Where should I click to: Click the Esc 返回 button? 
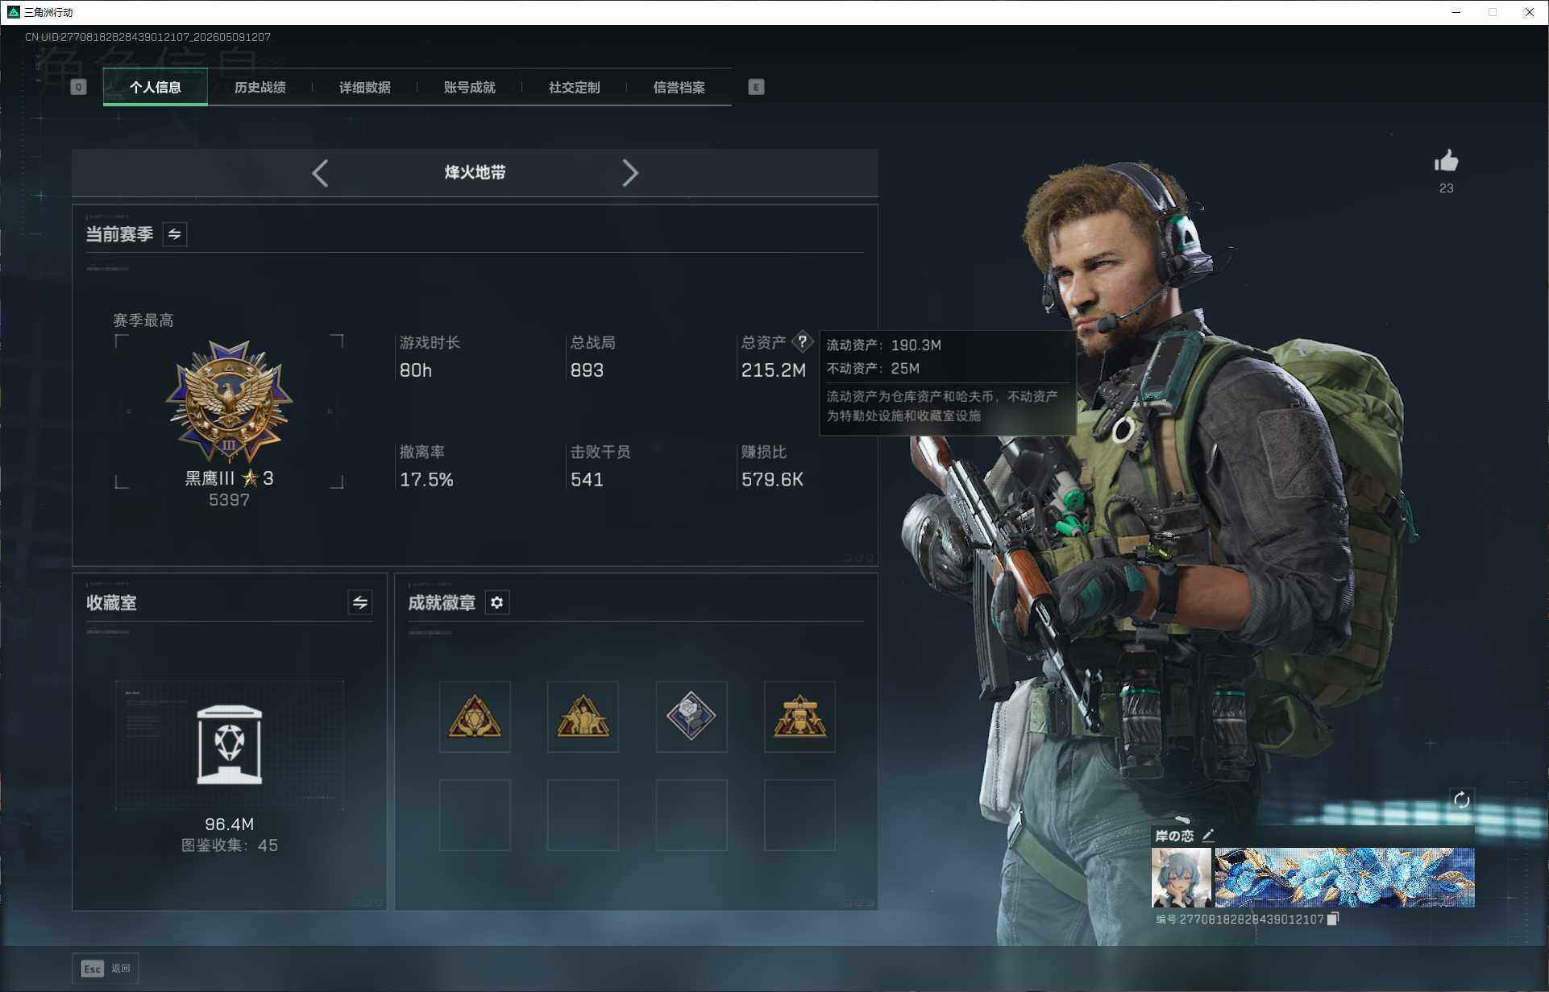105,969
